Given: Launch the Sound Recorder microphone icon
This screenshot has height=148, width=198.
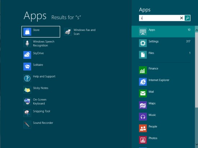Looking at the screenshot, I should click(x=27, y=125).
